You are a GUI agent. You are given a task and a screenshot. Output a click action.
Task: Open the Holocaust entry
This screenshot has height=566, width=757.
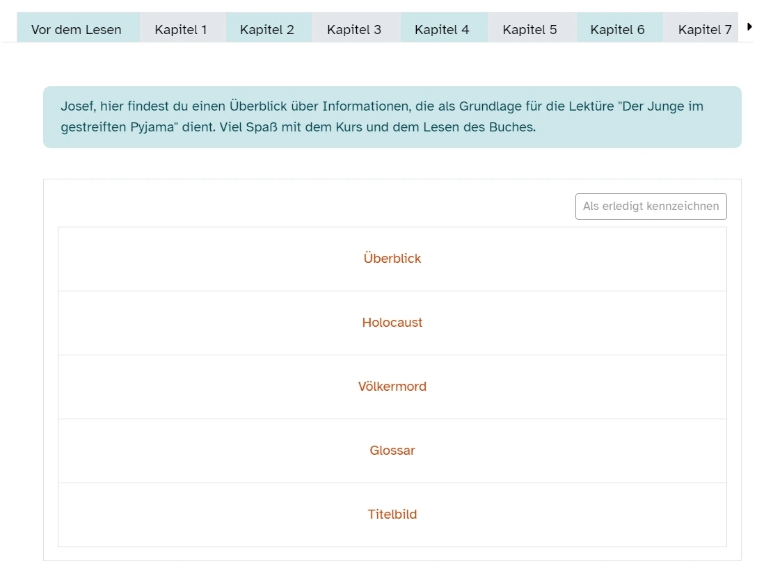(392, 323)
